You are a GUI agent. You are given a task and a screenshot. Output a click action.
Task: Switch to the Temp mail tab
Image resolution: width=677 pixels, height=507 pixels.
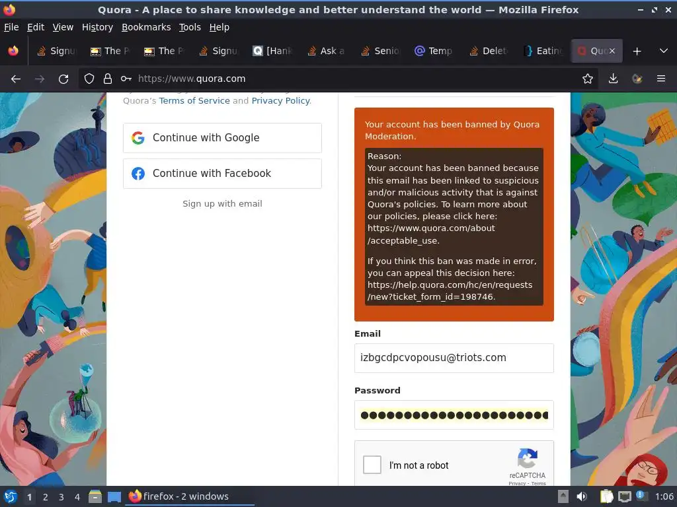pos(434,51)
